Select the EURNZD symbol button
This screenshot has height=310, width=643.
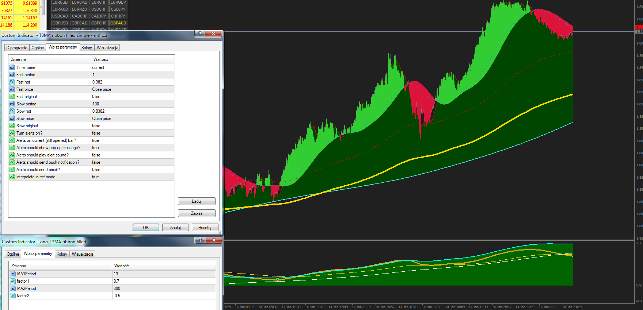tap(80, 9)
